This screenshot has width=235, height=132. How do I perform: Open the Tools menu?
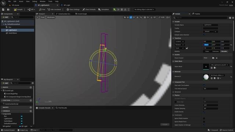point(50,1)
